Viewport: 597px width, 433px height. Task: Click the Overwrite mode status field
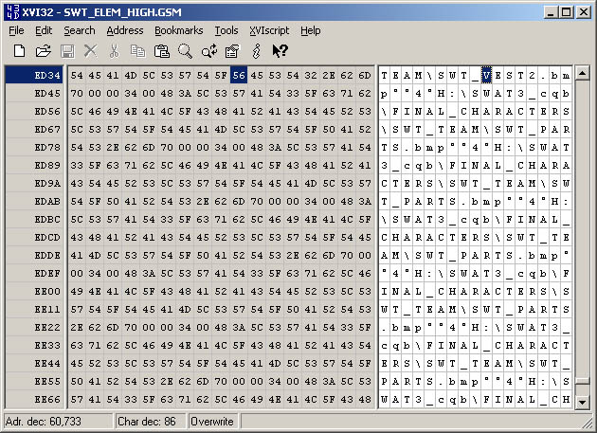(212, 422)
